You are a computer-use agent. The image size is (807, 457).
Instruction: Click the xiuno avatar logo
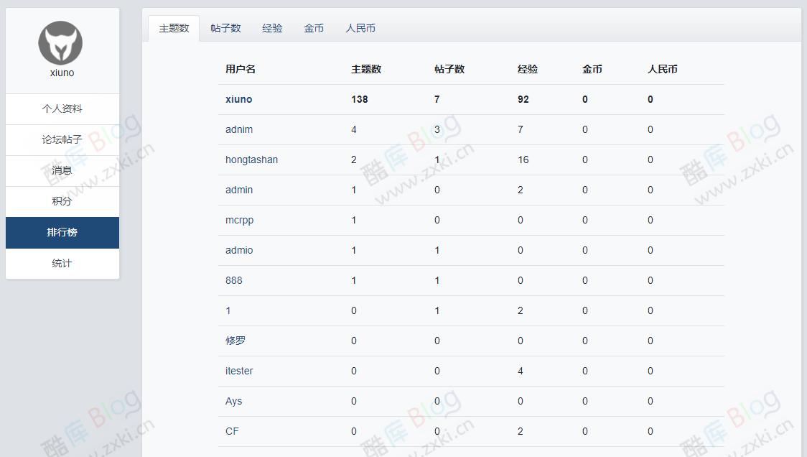click(x=61, y=43)
